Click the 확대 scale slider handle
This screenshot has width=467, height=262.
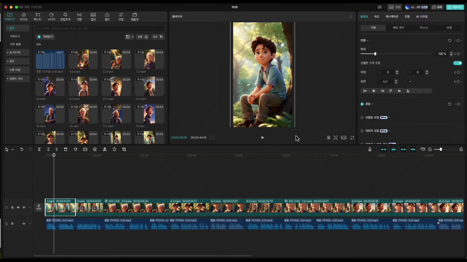coord(375,54)
